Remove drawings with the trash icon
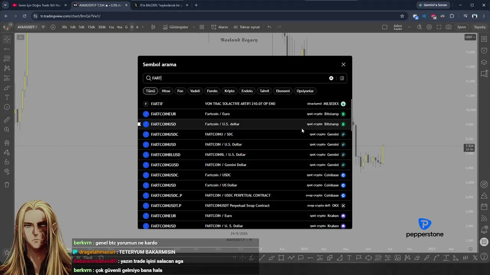490x275 pixels. tap(7, 185)
